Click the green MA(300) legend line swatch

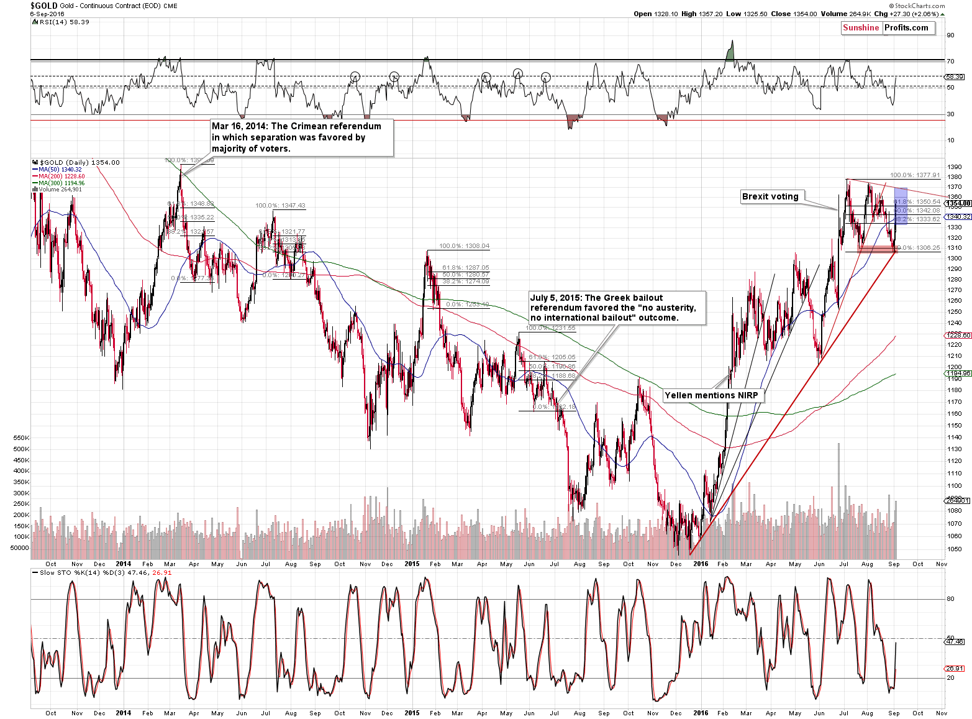tap(35, 183)
